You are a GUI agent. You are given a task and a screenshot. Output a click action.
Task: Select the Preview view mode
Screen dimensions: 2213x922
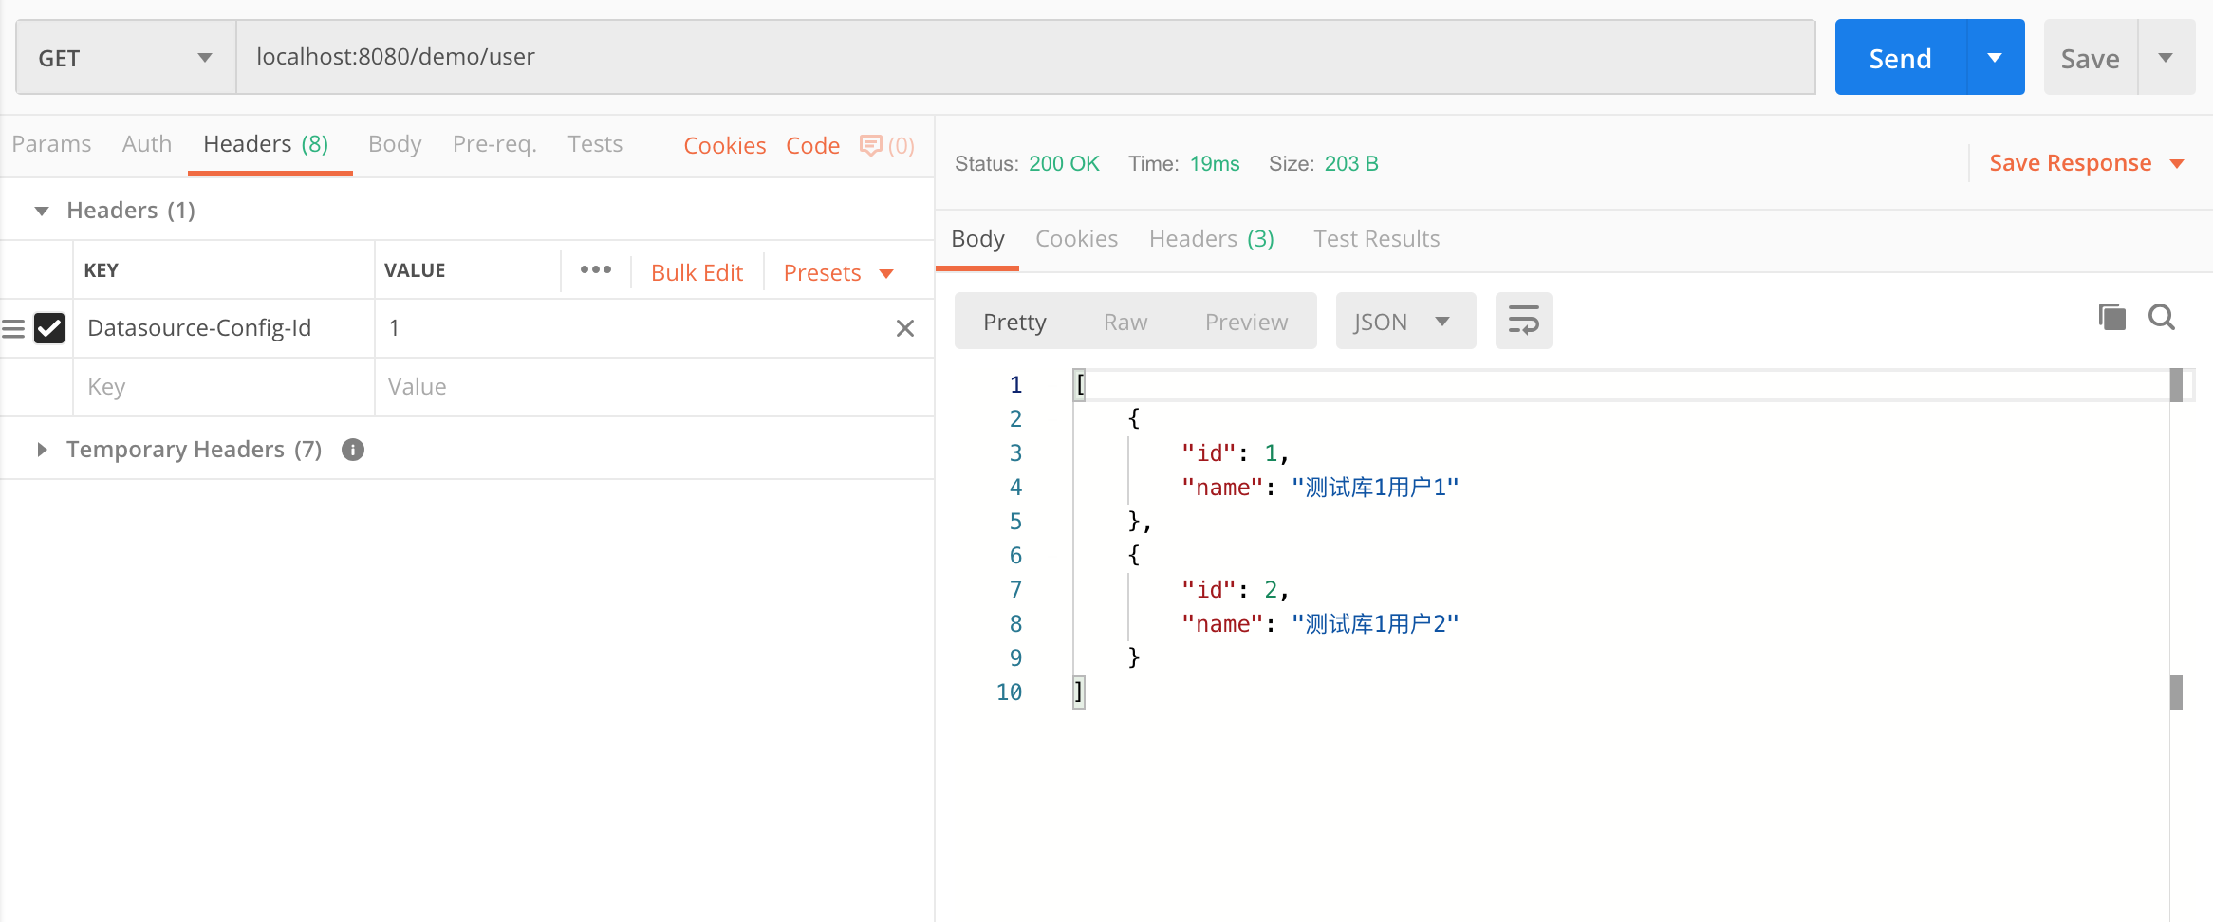coord(1246,322)
